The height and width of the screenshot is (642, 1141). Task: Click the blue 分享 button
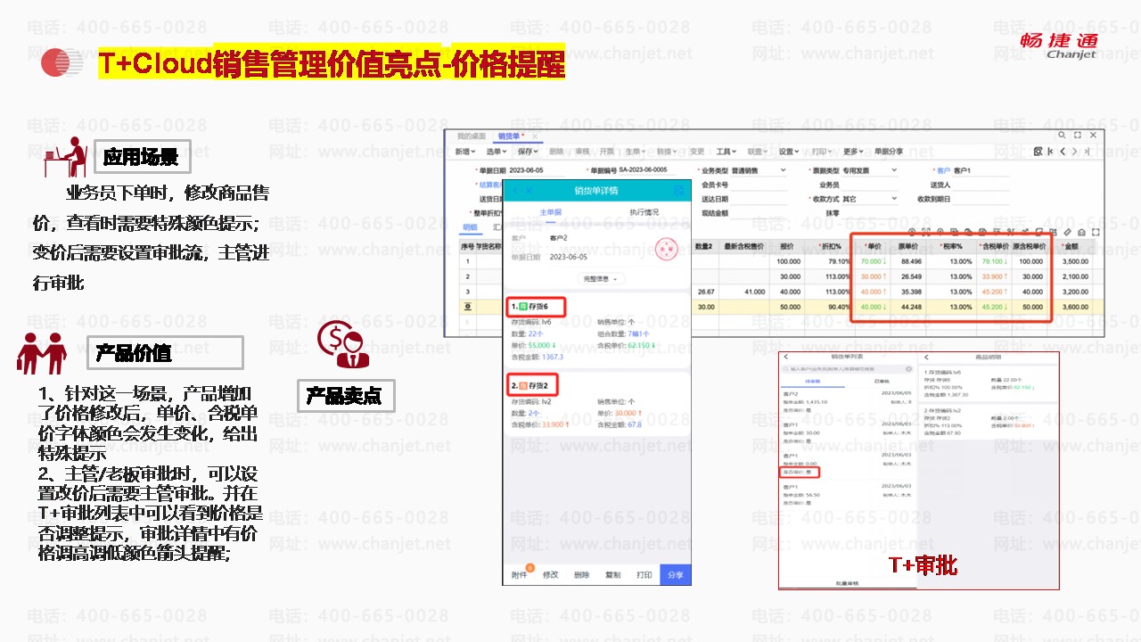click(x=676, y=575)
